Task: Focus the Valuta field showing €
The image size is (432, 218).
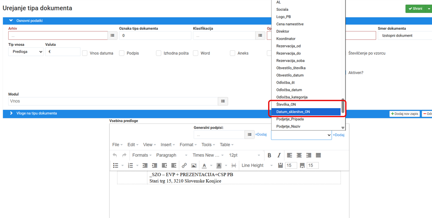Action: [62, 52]
